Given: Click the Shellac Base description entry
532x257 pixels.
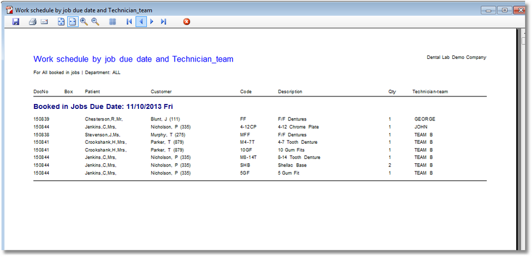Looking at the screenshot, I should point(292,165).
